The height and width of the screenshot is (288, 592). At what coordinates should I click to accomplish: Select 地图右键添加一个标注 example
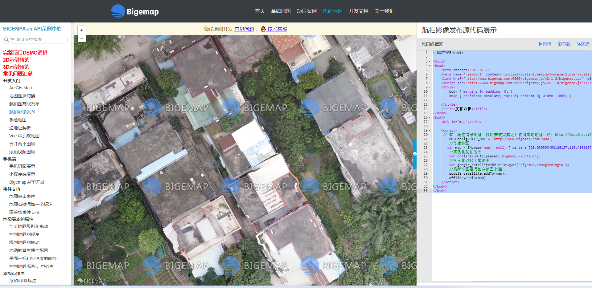pyautogui.click(x=31, y=204)
